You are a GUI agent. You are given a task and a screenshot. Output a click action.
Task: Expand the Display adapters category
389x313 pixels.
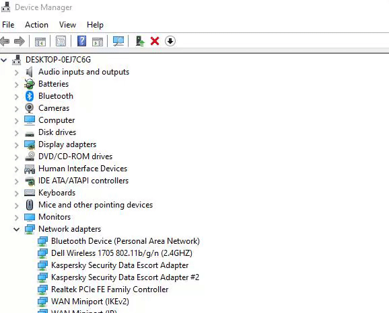point(17,145)
